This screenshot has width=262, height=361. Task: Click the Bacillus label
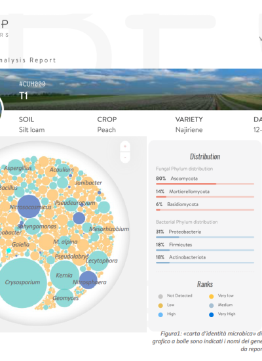(x=9, y=188)
